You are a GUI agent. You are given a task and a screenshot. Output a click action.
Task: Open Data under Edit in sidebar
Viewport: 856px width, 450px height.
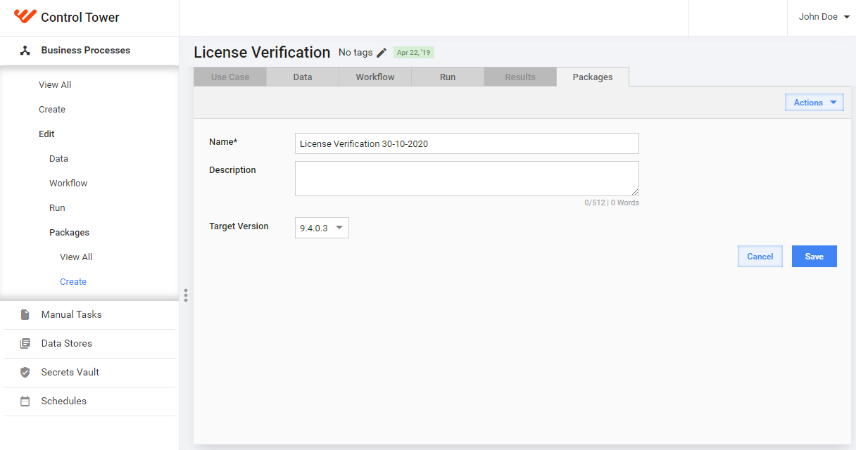click(x=58, y=159)
